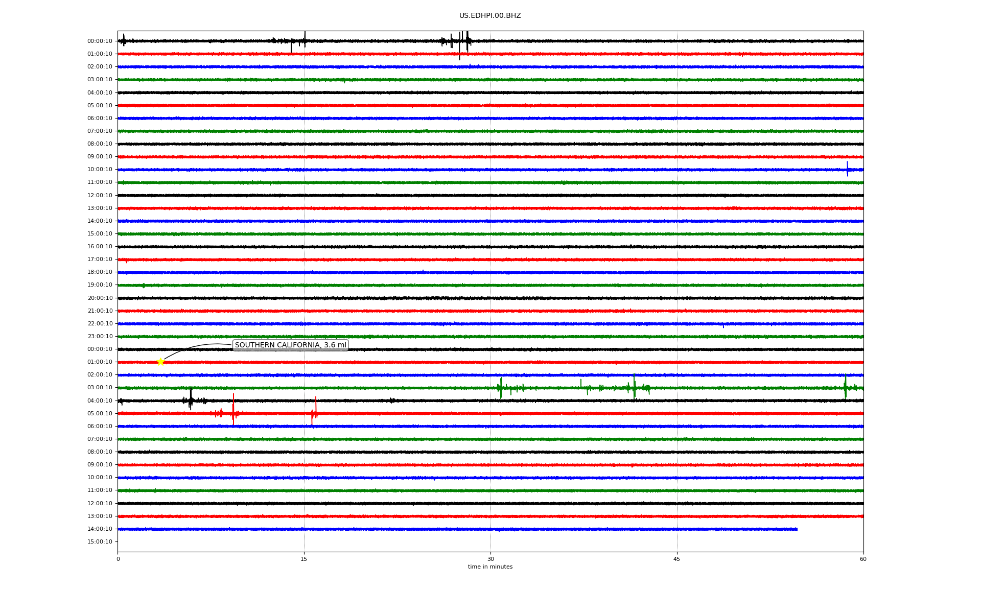Click the US.EDHPI.00.BHZ plot title
981x613 pixels.
[490, 16]
